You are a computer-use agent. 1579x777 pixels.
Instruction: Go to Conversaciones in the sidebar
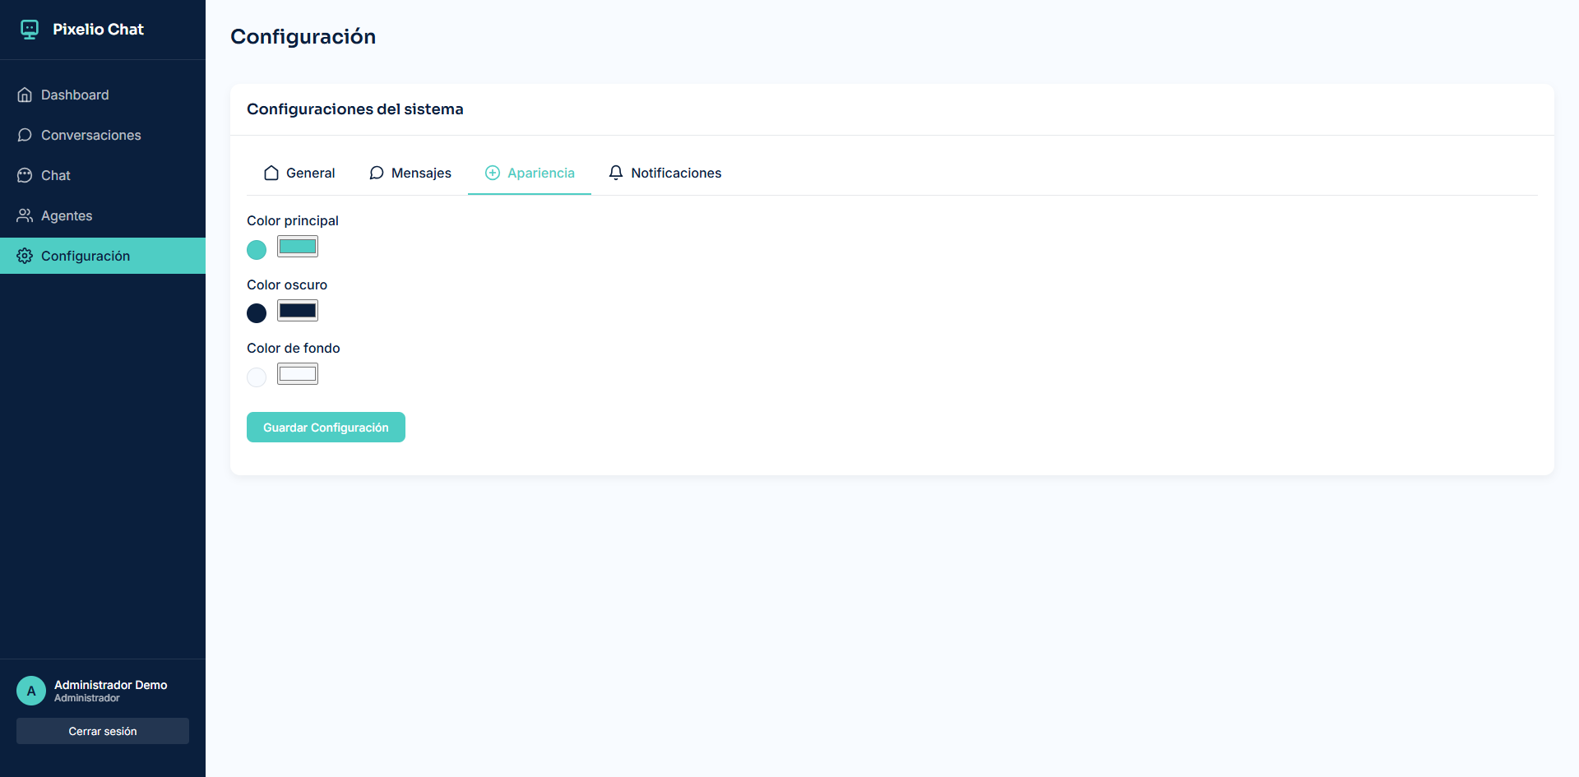tap(103, 135)
